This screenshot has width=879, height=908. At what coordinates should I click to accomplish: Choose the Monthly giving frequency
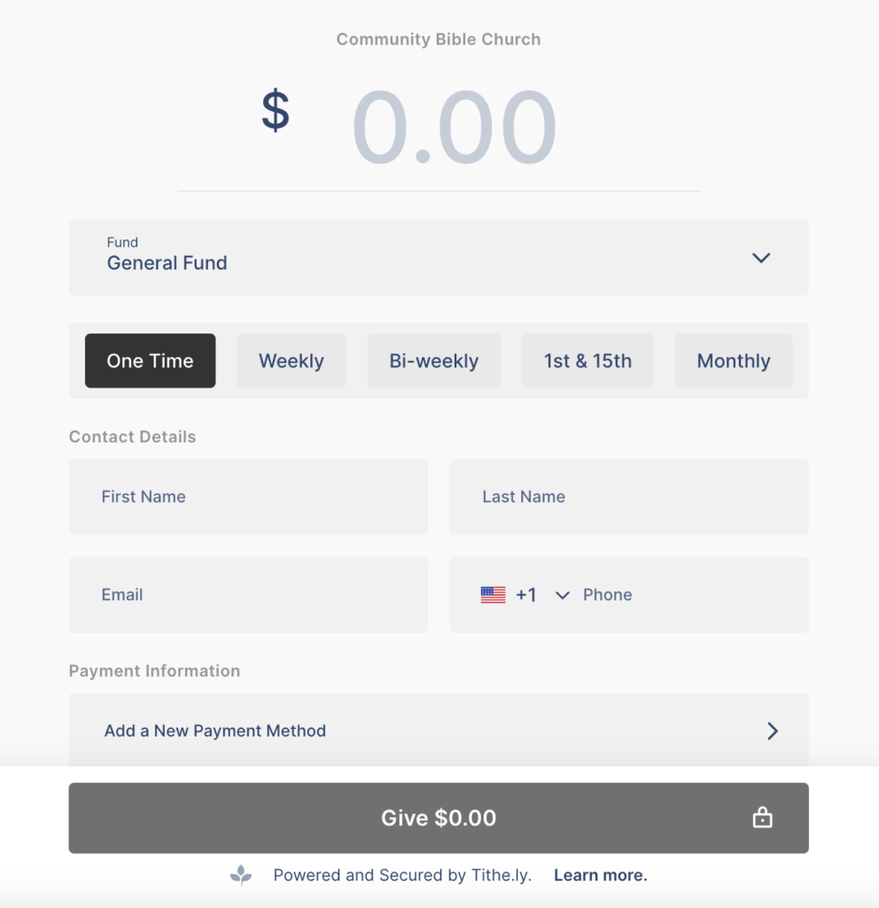click(733, 361)
